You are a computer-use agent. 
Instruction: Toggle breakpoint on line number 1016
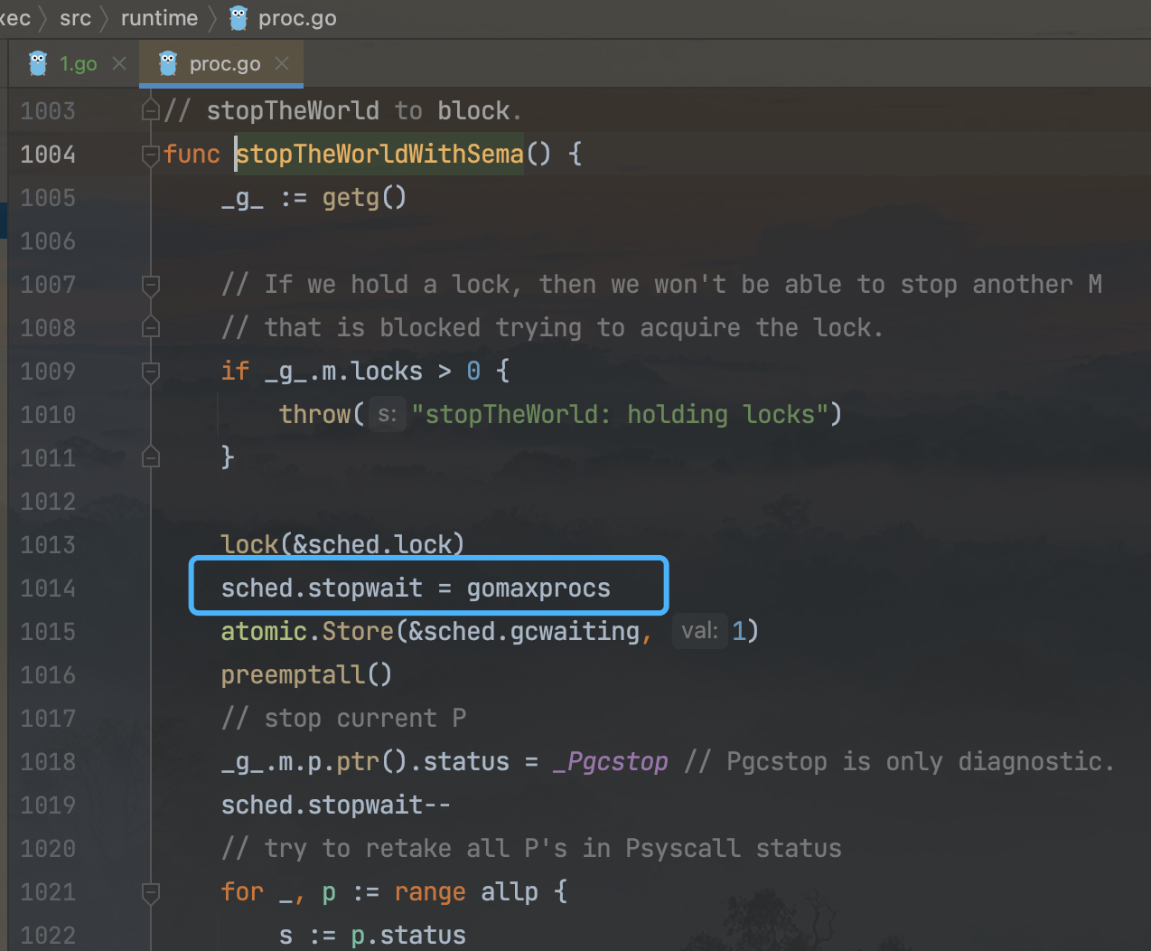pos(48,675)
